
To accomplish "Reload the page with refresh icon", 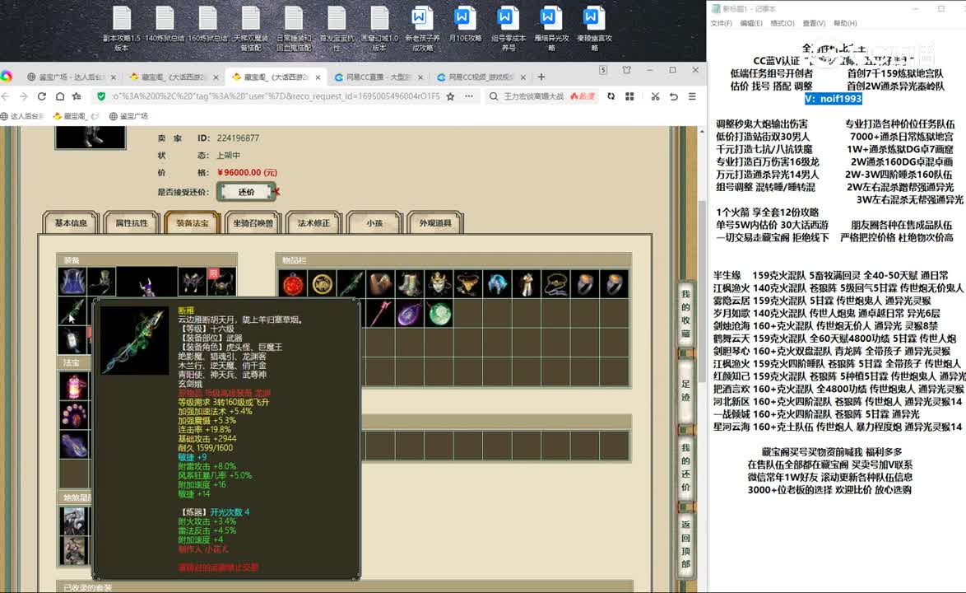I will coord(42,96).
